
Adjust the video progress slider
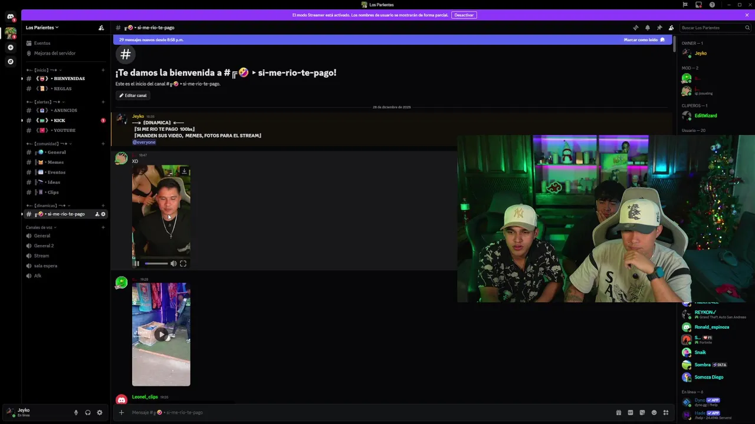[156, 264]
